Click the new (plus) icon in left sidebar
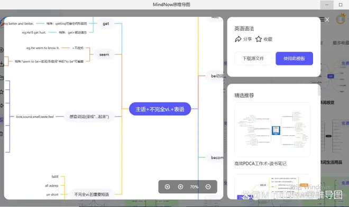349x207 pixels. pos(2,50)
